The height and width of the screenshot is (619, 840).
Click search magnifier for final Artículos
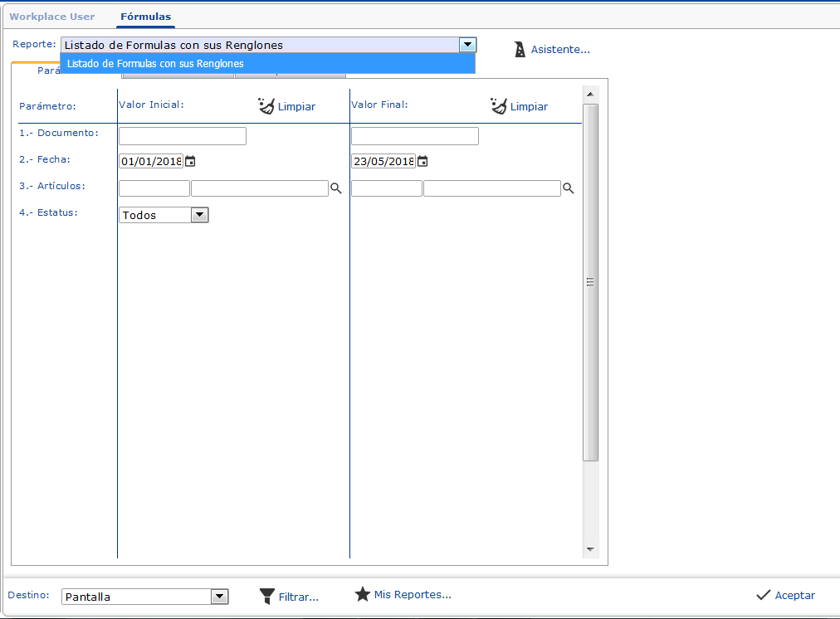coord(569,189)
